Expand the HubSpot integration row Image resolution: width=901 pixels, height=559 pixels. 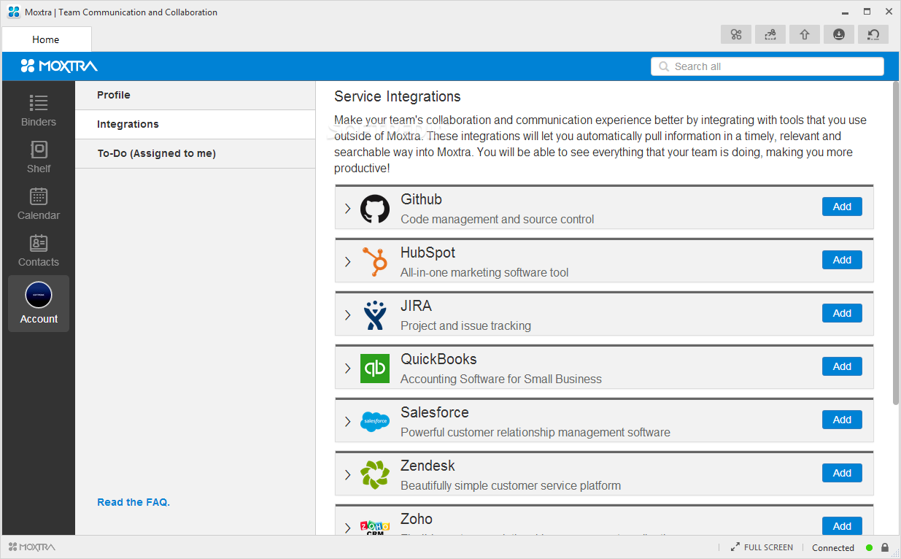click(x=347, y=262)
